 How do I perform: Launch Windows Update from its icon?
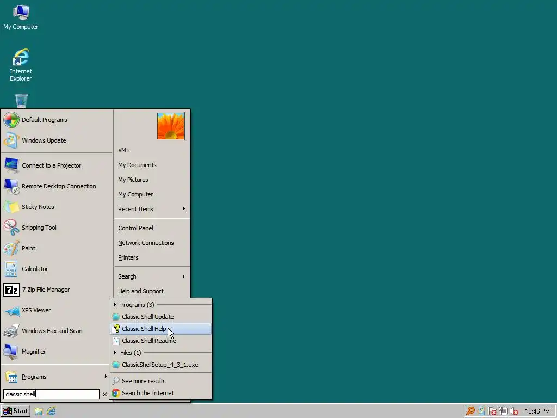point(11,140)
